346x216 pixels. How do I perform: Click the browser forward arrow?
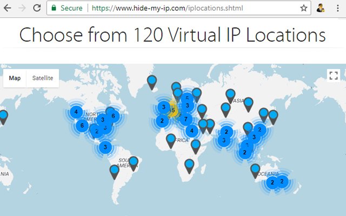pyautogui.click(x=22, y=8)
